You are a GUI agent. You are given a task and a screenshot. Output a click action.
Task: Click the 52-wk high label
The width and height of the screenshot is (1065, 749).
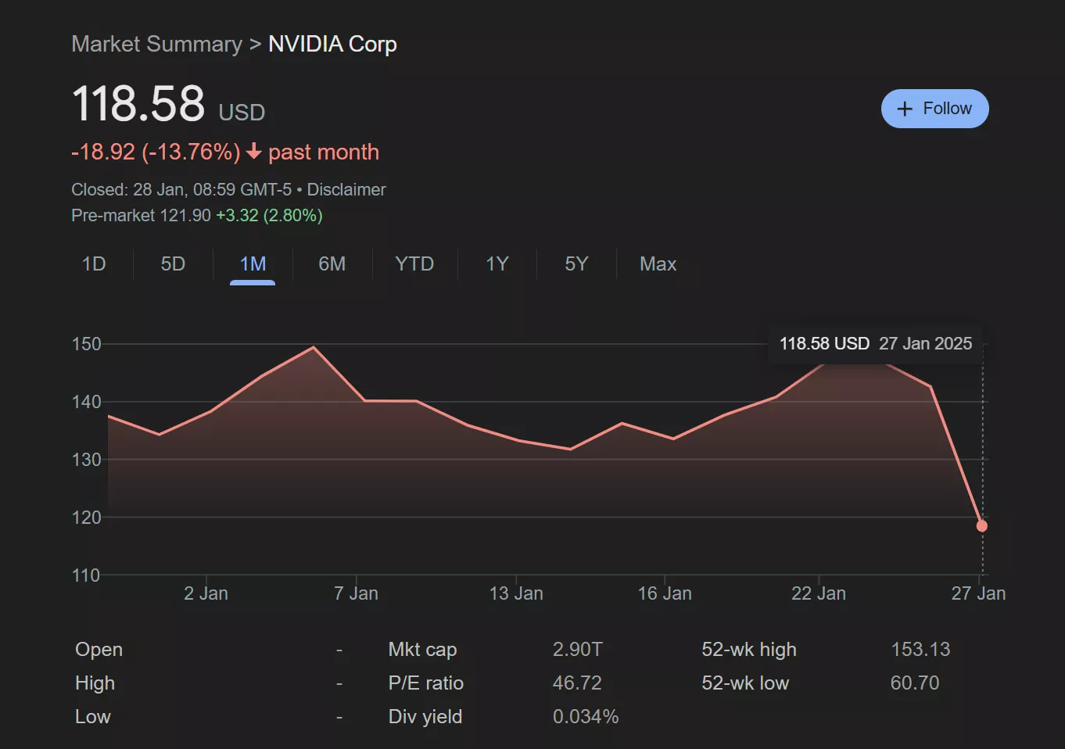[748, 650]
